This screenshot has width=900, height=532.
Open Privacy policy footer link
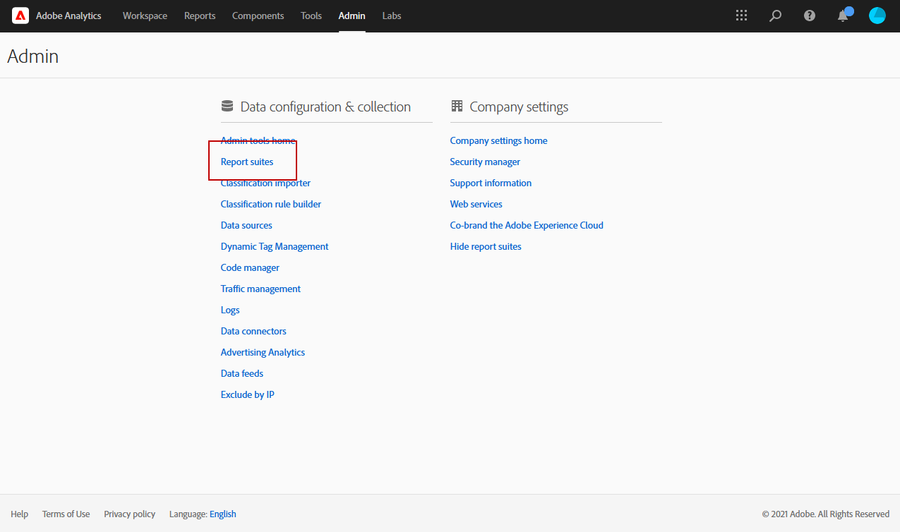(x=130, y=514)
